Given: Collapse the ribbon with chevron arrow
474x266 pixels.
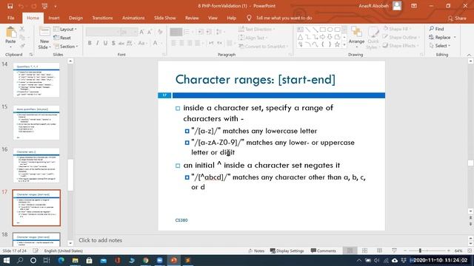Looking at the screenshot, I should pyautogui.click(x=469, y=55).
